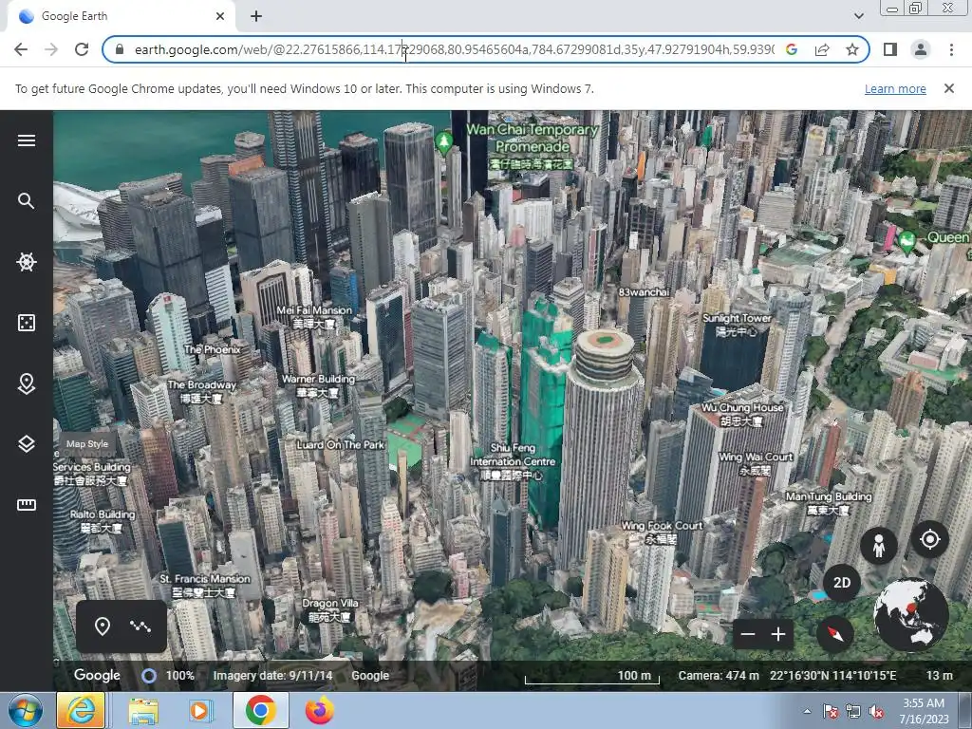Open a new Chrome tab

[x=256, y=16]
